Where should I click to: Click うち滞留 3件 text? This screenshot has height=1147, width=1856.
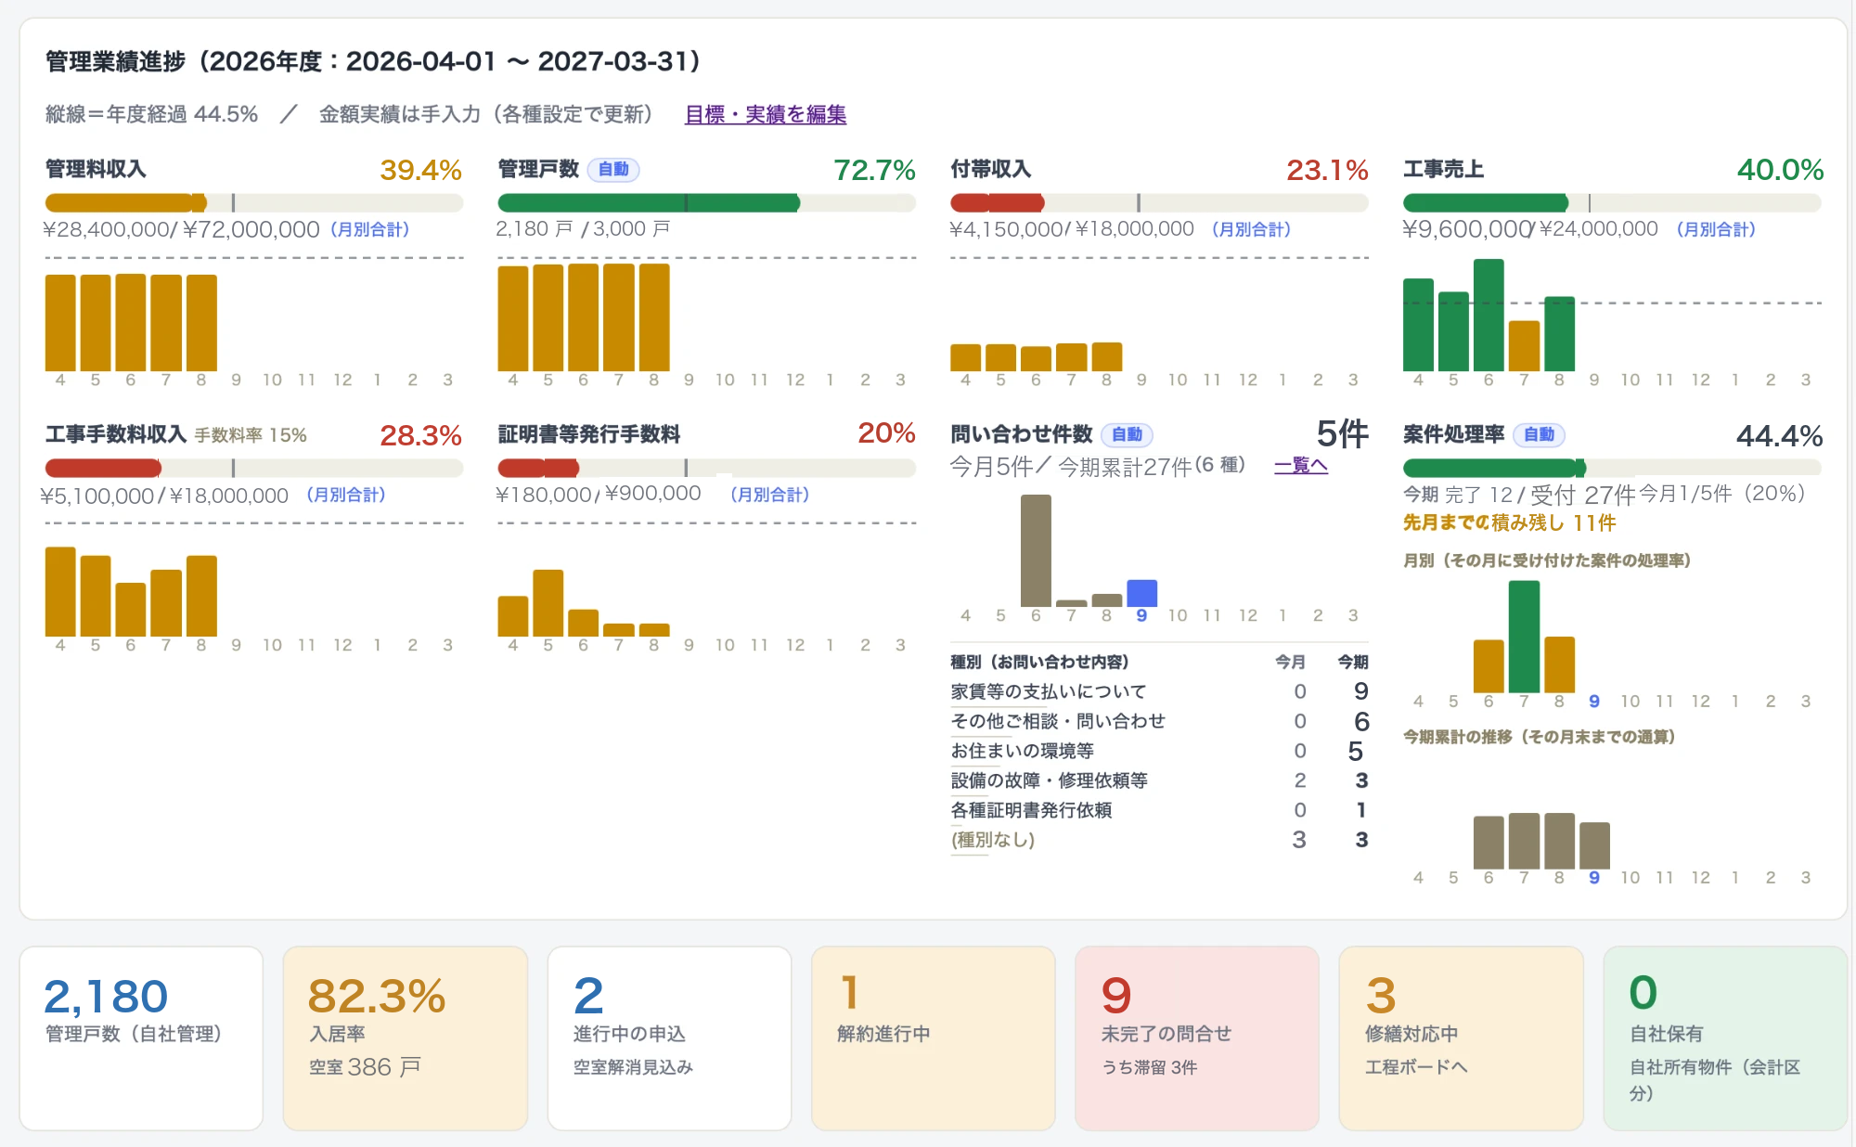click(x=1149, y=1067)
